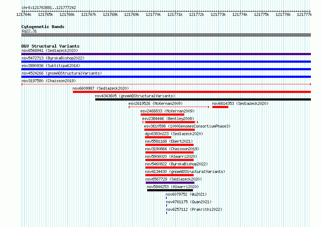This screenshot has width=321, height=227.
Task: Click the red bar under esv2384446
Action: [170, 122]
